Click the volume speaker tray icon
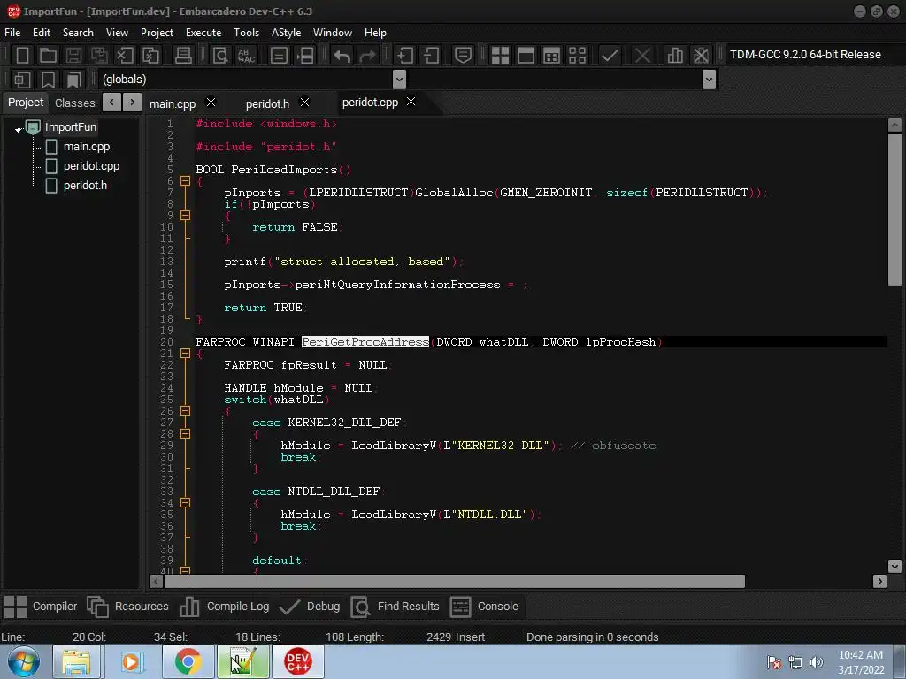Screen dimensions: 906x679 (x=815, y=662)
